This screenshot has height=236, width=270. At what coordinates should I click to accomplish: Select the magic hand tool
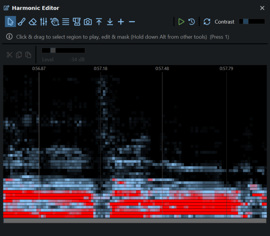pos(55,22)
